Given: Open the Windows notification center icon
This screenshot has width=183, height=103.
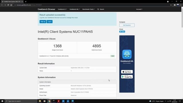Looking at the screenshot, I should point(180,101).
